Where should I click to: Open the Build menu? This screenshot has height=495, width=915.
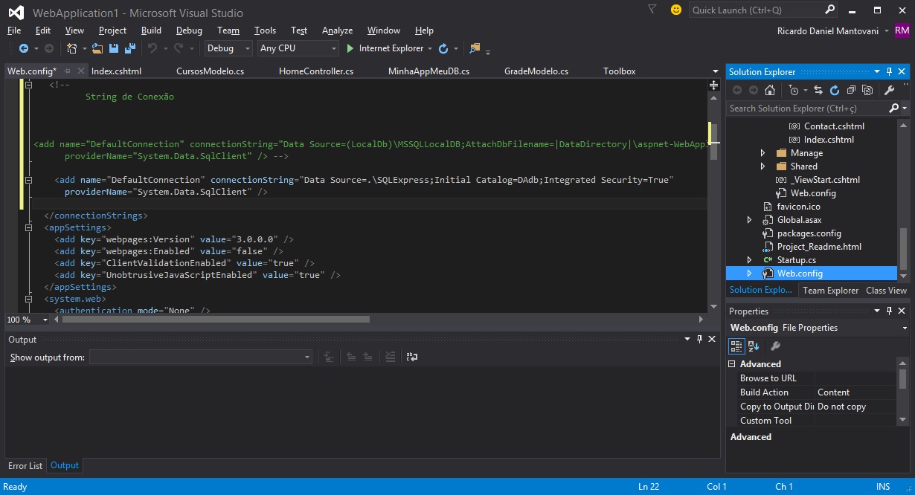[151, 30]
